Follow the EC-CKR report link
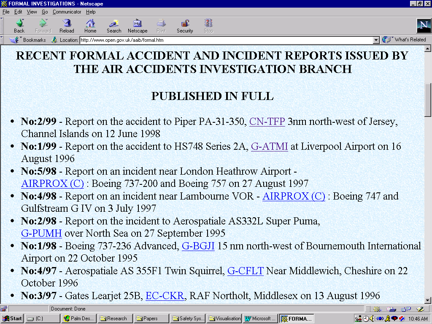432x324 pixels. click(165, 296)
